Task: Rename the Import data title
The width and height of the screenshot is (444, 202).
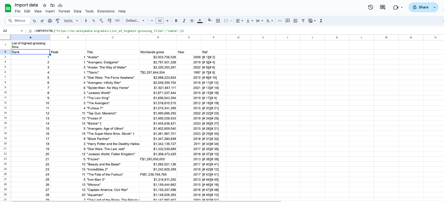Action: click(26, 5)
